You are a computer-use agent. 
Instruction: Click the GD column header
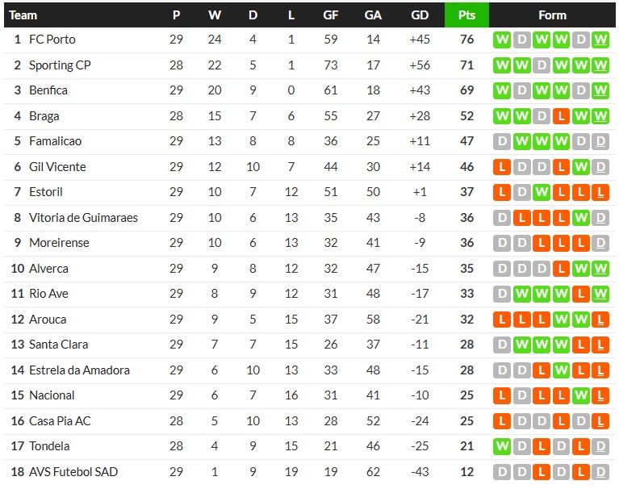[x=420, y=15]
